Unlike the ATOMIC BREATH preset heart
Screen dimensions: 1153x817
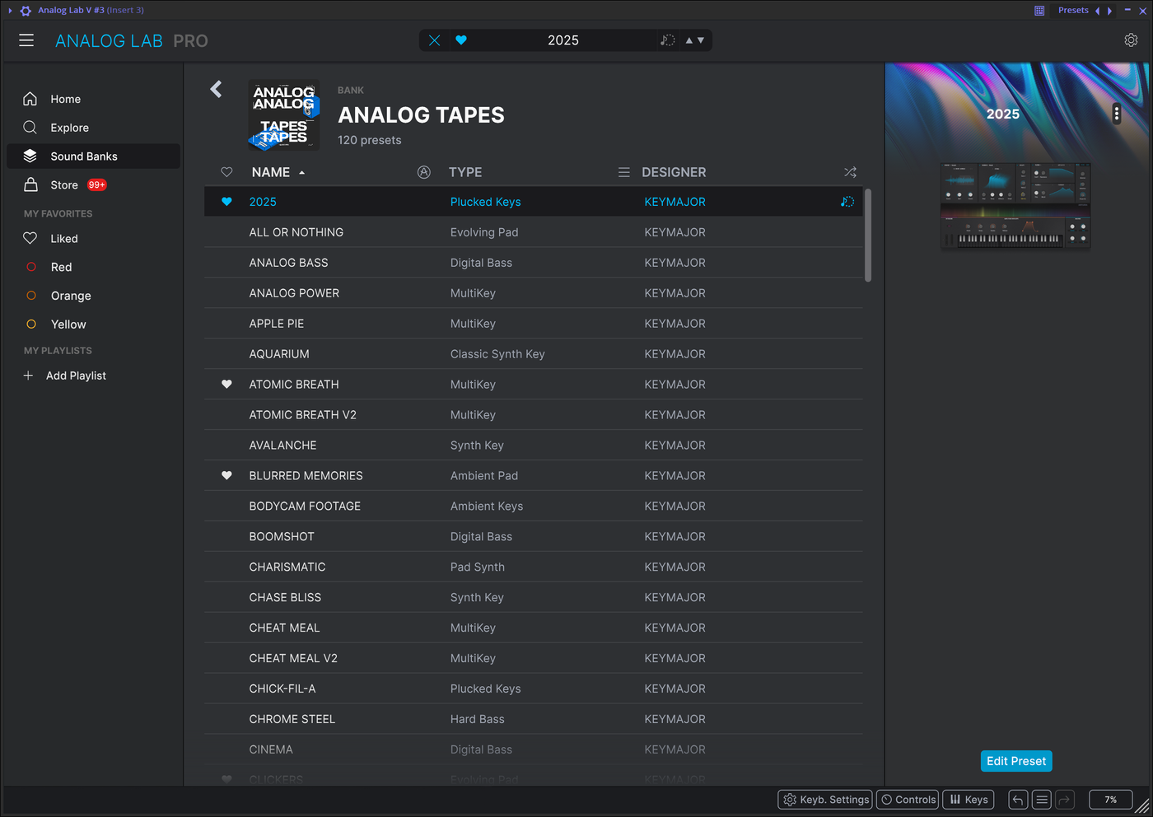(x=226, y=385)
